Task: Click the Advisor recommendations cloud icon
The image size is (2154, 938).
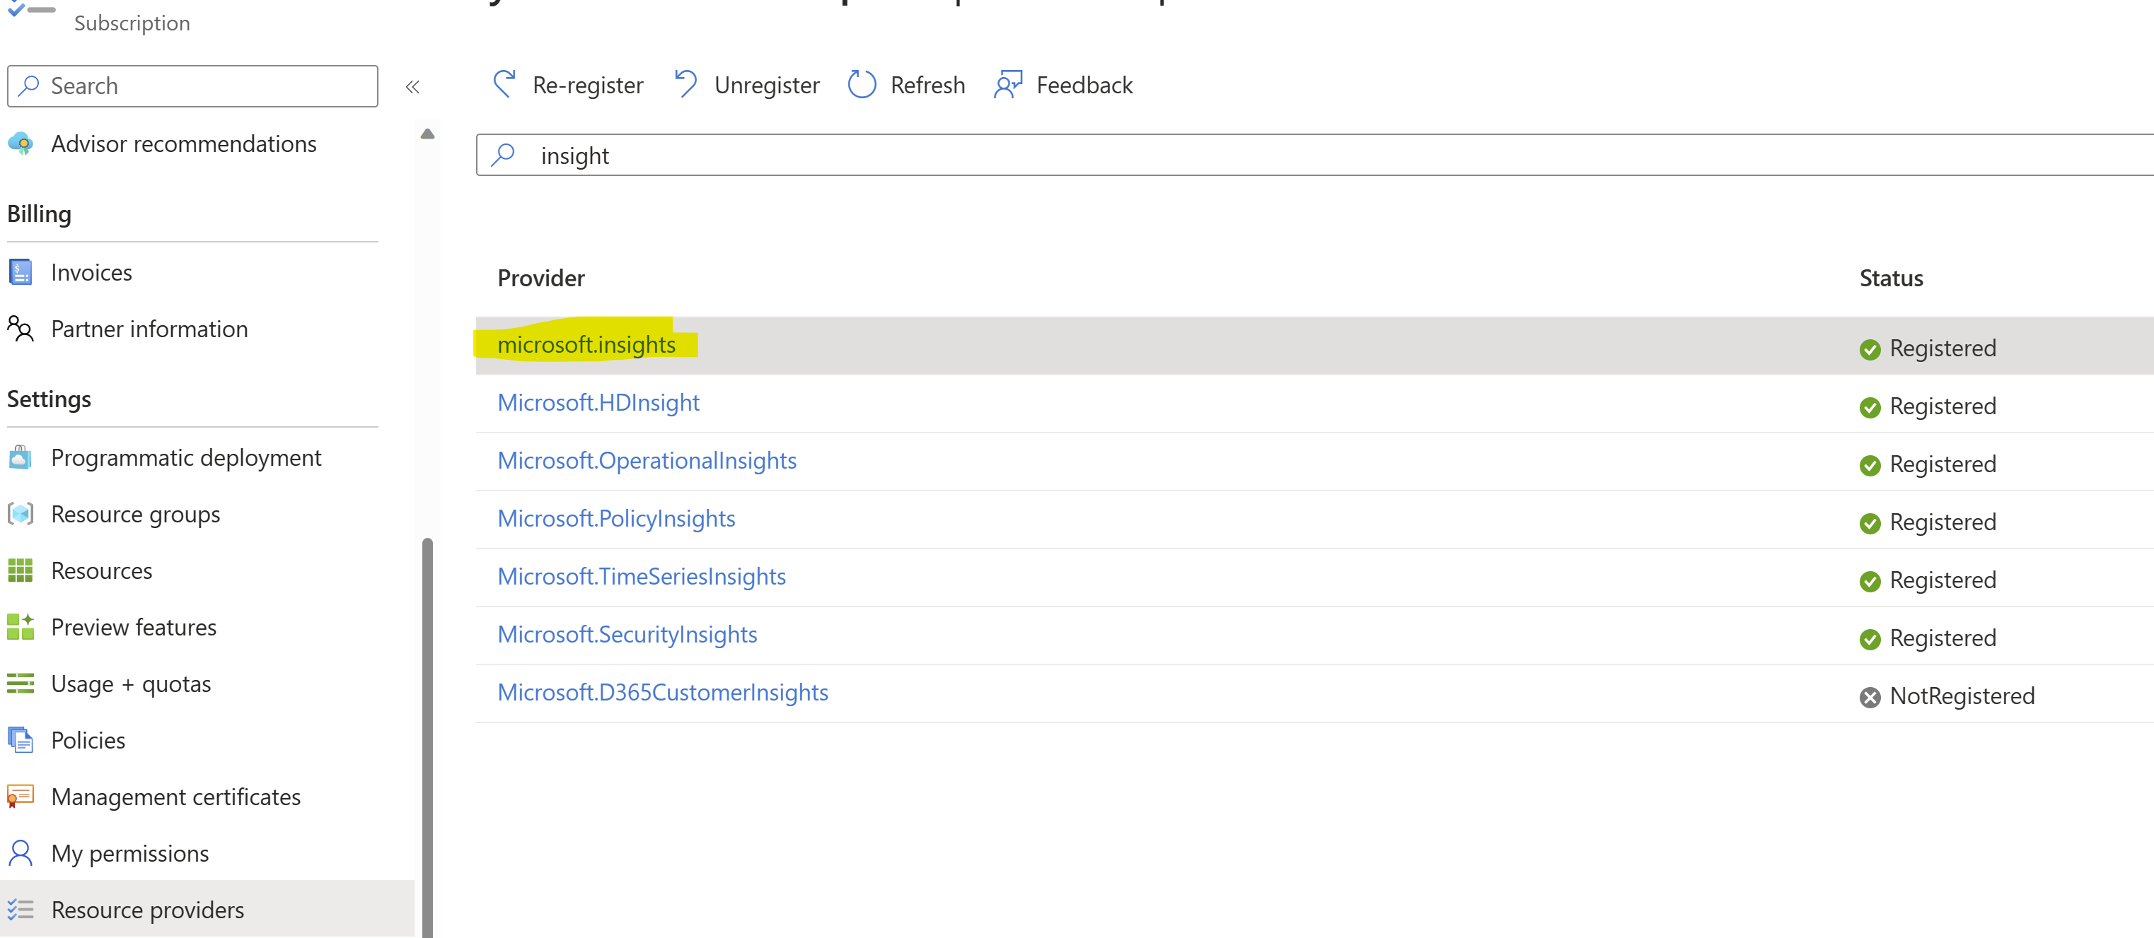Action: click(20, 143)
